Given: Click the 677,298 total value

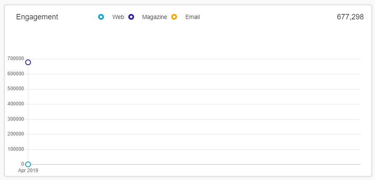Looking at the screenshot, I should (x=350, y=17).
